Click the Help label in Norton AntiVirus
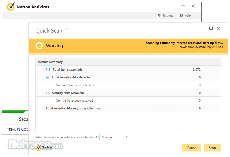 [x=188, y=16]
